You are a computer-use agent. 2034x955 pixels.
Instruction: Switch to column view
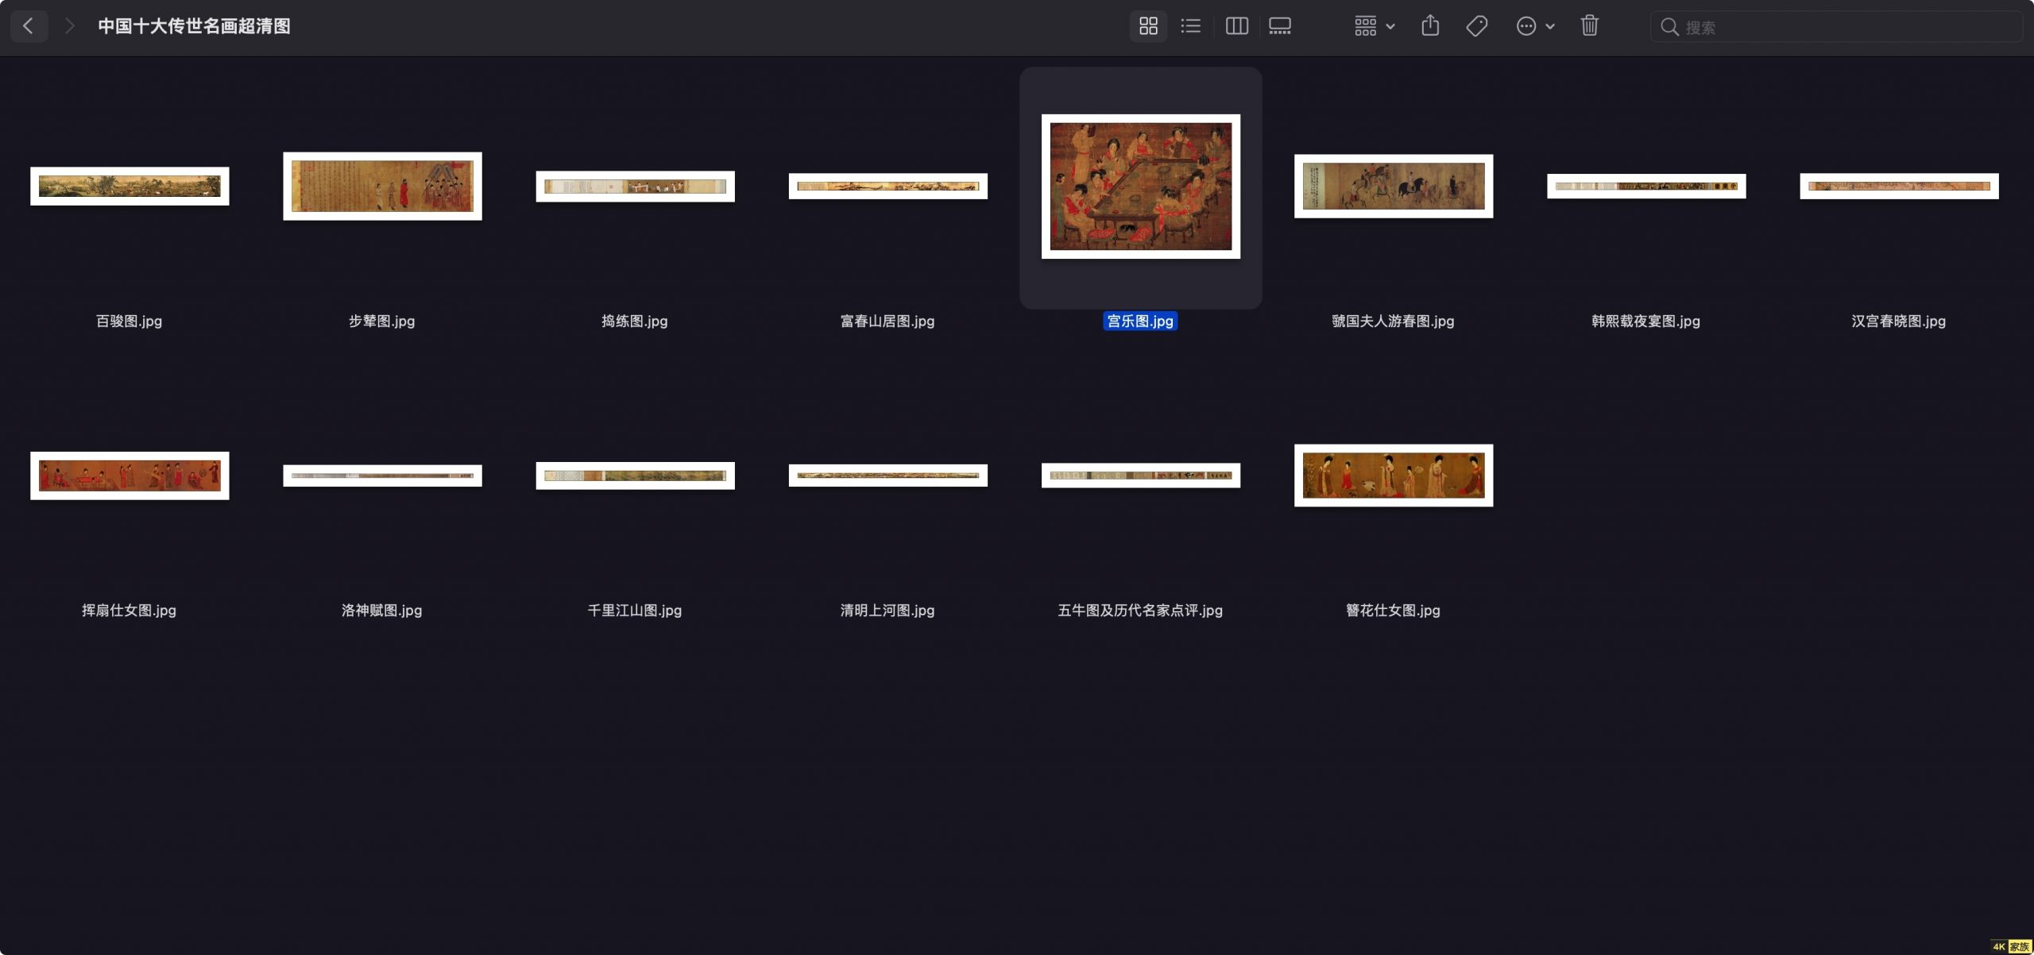pyautogui.click(x=1236, y=26)
